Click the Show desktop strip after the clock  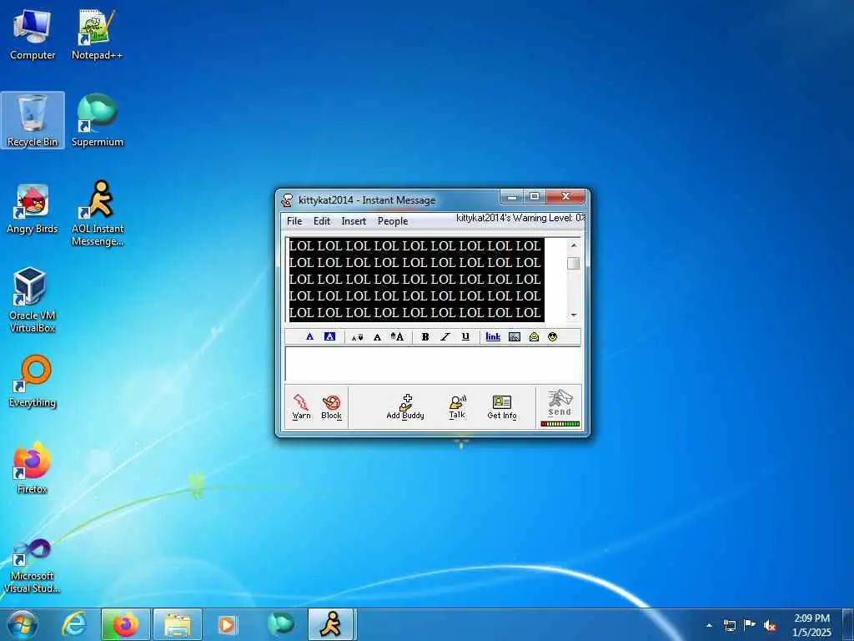click(848, 624)
